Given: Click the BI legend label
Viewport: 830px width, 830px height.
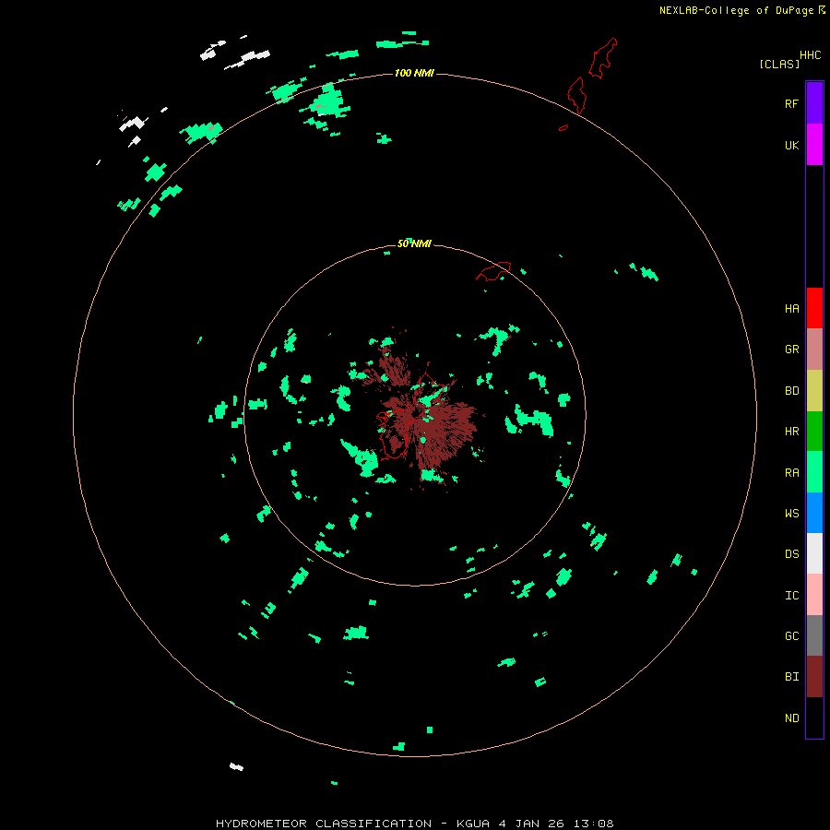Looking at the screenshot, I should click(x=791, y=677).
